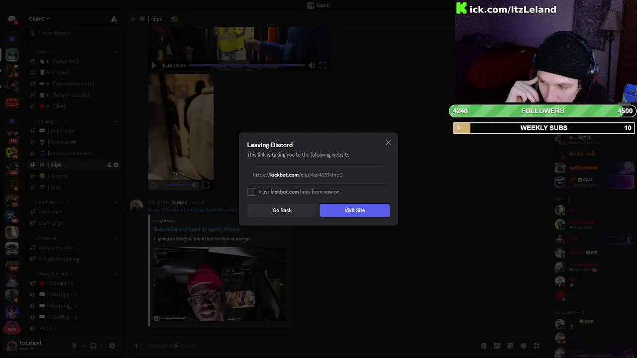637x358 pixels.
Task: Add channel to Voice Channels category plus icon
Action: (x=116, y=274)
